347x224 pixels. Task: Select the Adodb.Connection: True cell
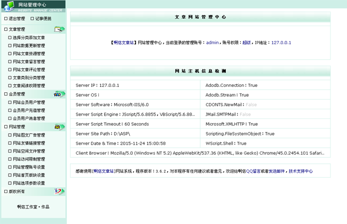point(265,85)
